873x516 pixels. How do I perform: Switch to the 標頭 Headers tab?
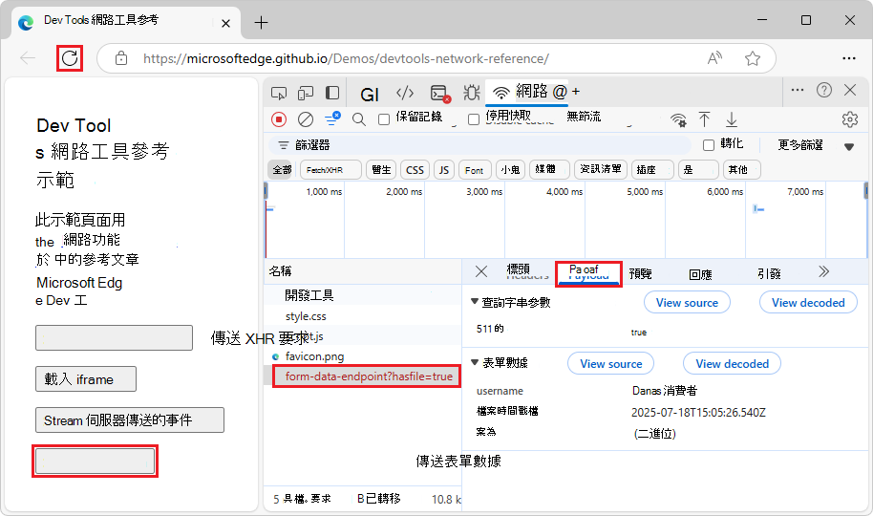click(525, 271)
